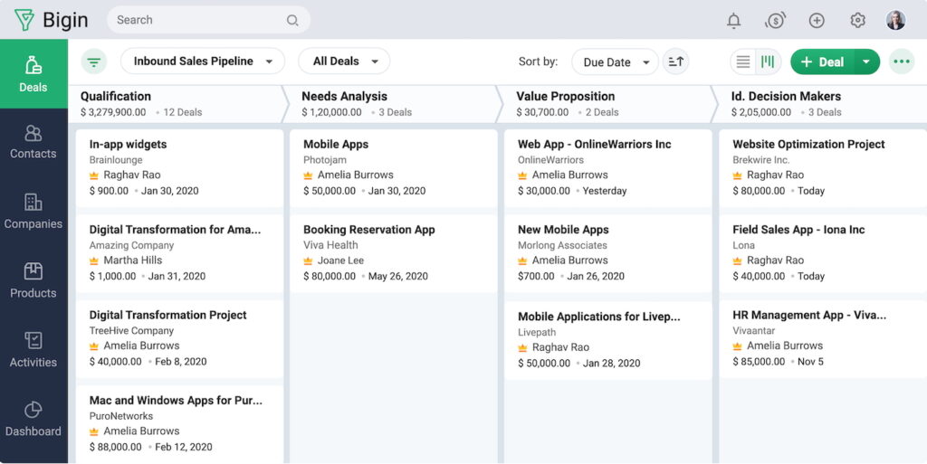Select the Needs Analysis stage header
The width and height of the screenshot is (927, 464).
point(392,103)
